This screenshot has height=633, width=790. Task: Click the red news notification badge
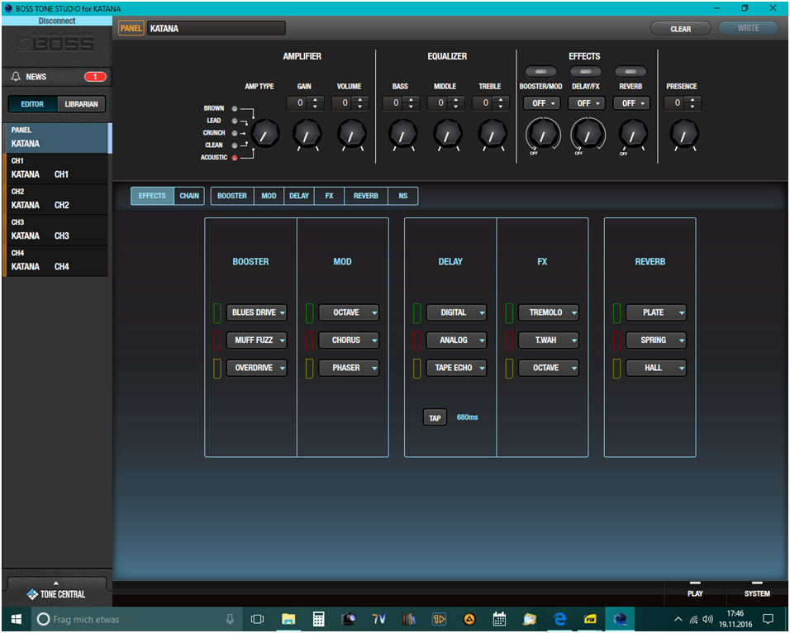(95, 77)
